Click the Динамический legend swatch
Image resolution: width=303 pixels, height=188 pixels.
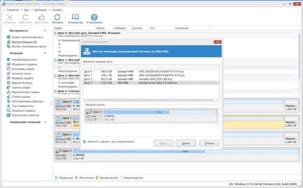pyautogui.click(x=97, y=177)
